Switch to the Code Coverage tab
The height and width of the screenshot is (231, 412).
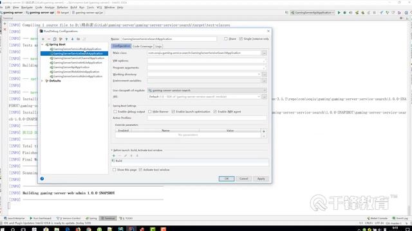click(x=142, y=46)
